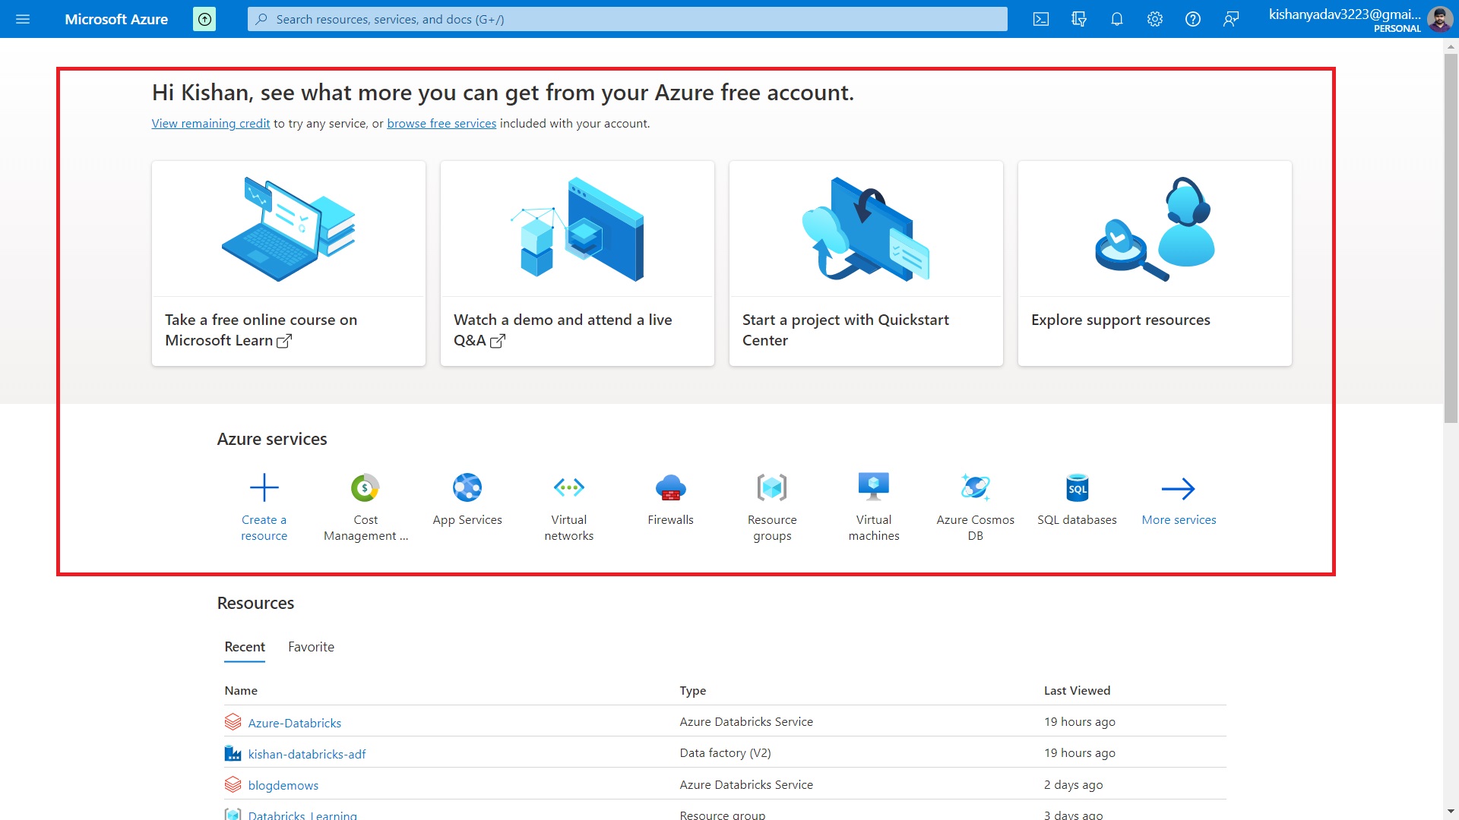Click the browse free services link
1459x820 pixels.
coord(441,124)
